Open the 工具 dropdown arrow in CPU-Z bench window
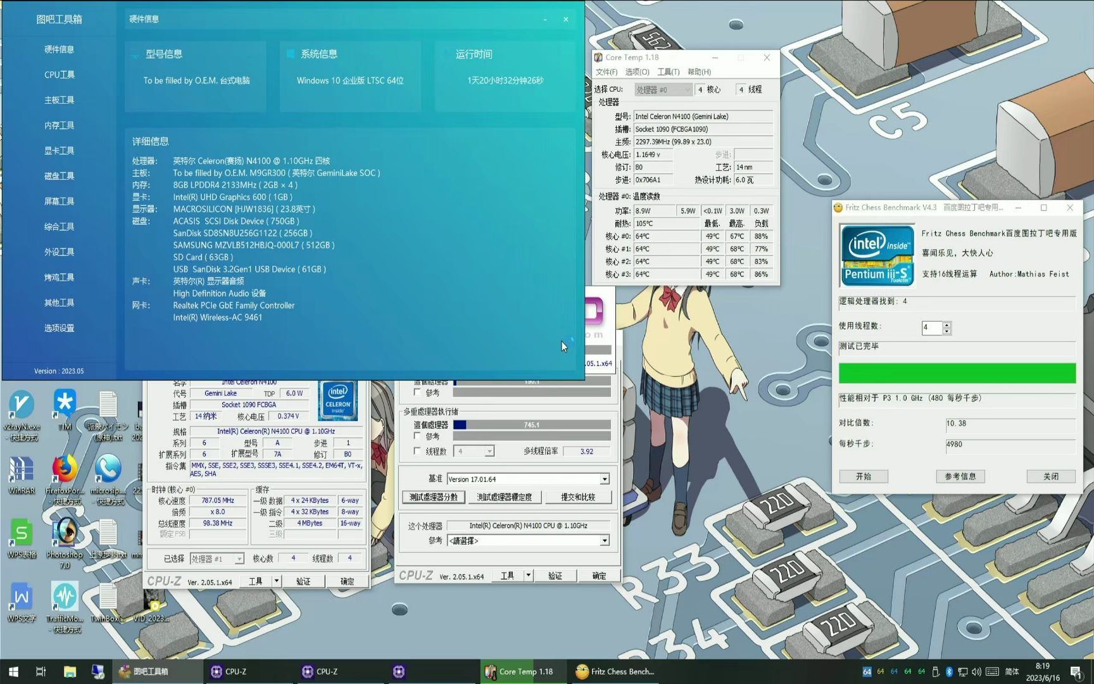1094x684 pixels. click(529, 576)
